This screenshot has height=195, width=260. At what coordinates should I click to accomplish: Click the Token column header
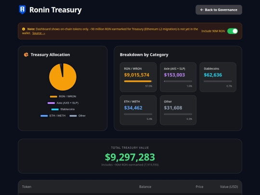[x=26, y=187]
